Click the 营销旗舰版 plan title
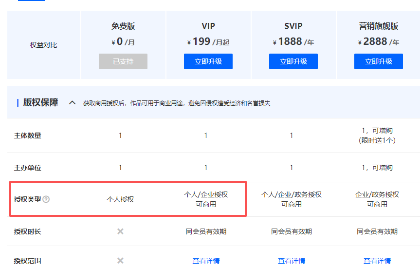This screenshot has height=270, width=420. click(x=379, y=26)
